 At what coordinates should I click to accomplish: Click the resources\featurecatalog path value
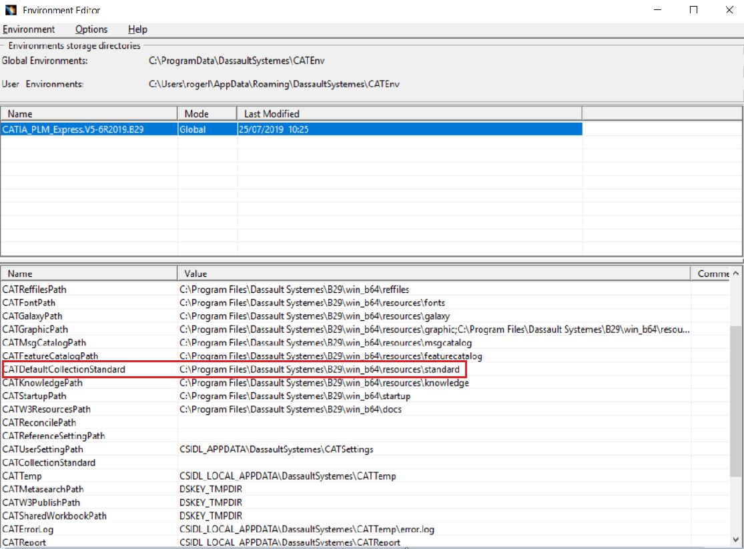click(331, 356)
